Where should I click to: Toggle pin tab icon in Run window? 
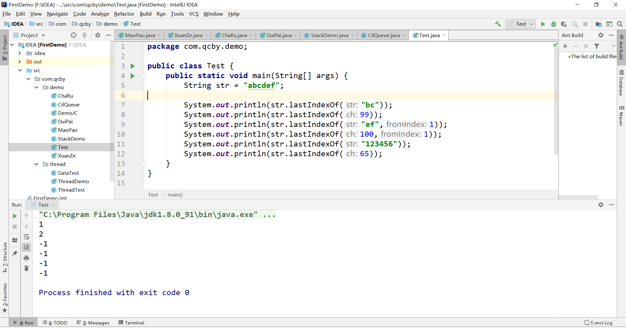click(15, 253)
